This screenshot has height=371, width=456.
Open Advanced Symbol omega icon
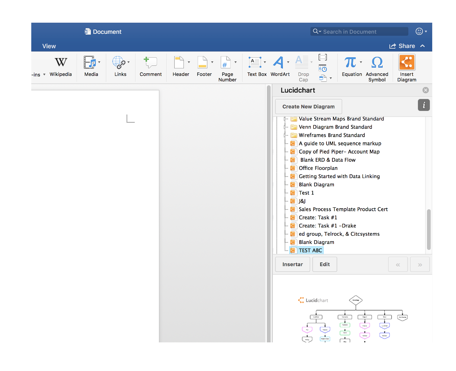(x=377, y=62)
